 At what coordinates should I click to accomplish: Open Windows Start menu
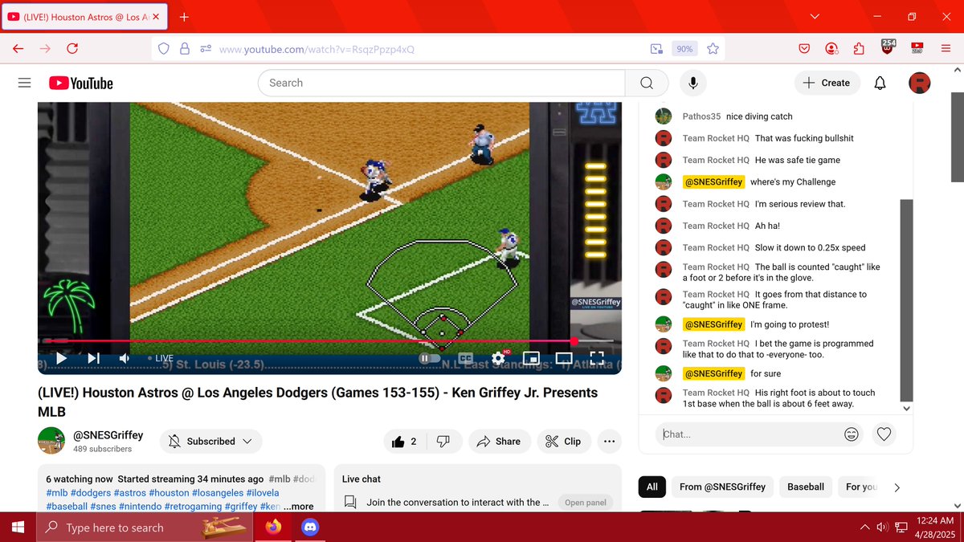tap(18, 528)
